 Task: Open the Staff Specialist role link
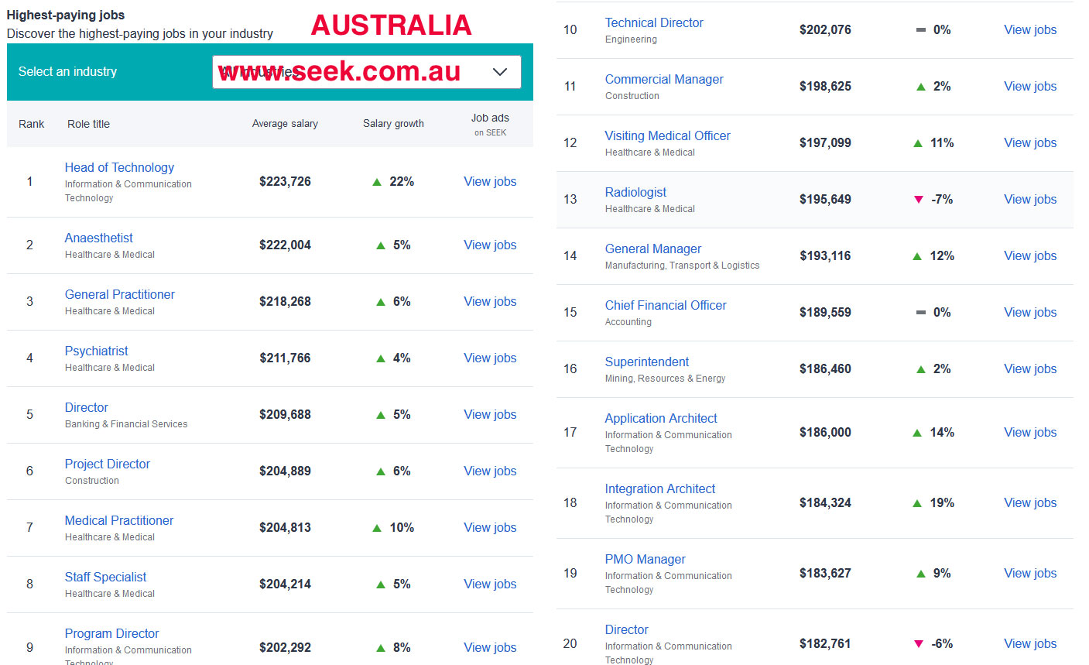105,577
